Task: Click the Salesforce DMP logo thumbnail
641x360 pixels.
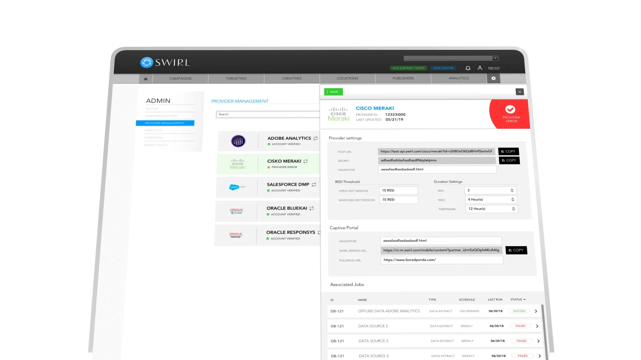Action: coord(237,187)
